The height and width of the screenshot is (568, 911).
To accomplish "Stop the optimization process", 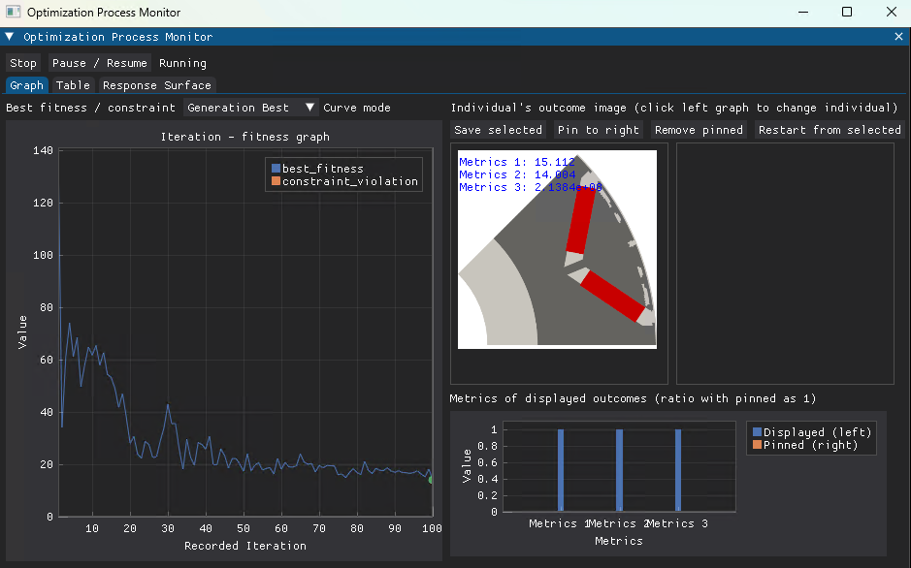I will 23,63.
